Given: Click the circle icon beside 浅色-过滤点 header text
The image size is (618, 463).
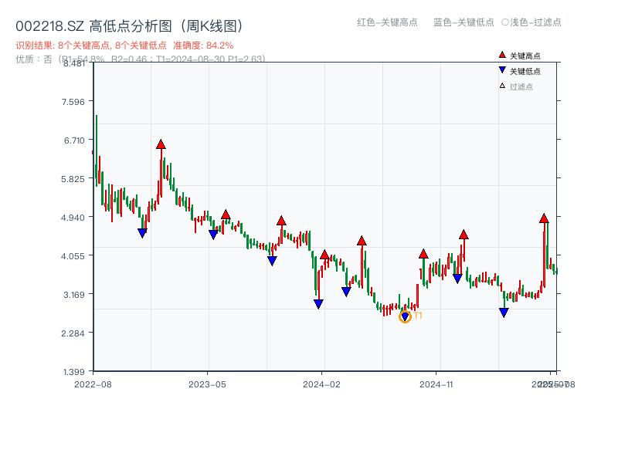Looking at the screenshot, I should [505, 23].
